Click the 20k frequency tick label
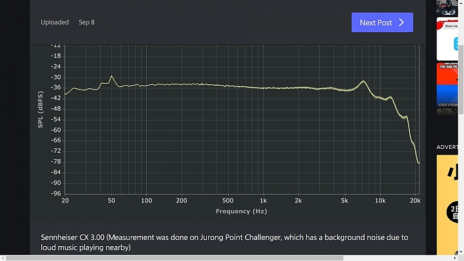Viewport: 464px width, 261px height. 415,200
